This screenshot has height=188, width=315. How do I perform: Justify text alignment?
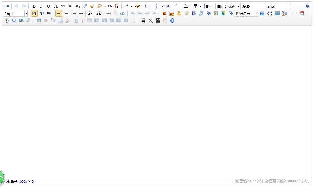81,13
